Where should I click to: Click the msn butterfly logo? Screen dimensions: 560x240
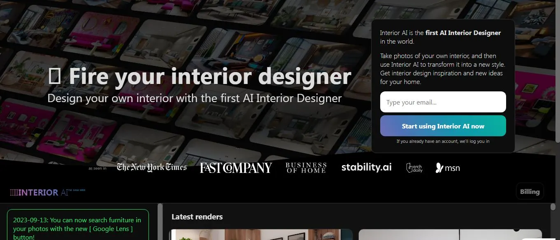448,168
